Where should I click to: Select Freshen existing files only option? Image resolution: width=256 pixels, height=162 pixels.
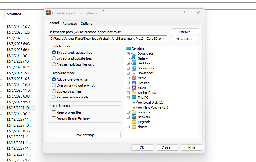(x=54, y=64)
